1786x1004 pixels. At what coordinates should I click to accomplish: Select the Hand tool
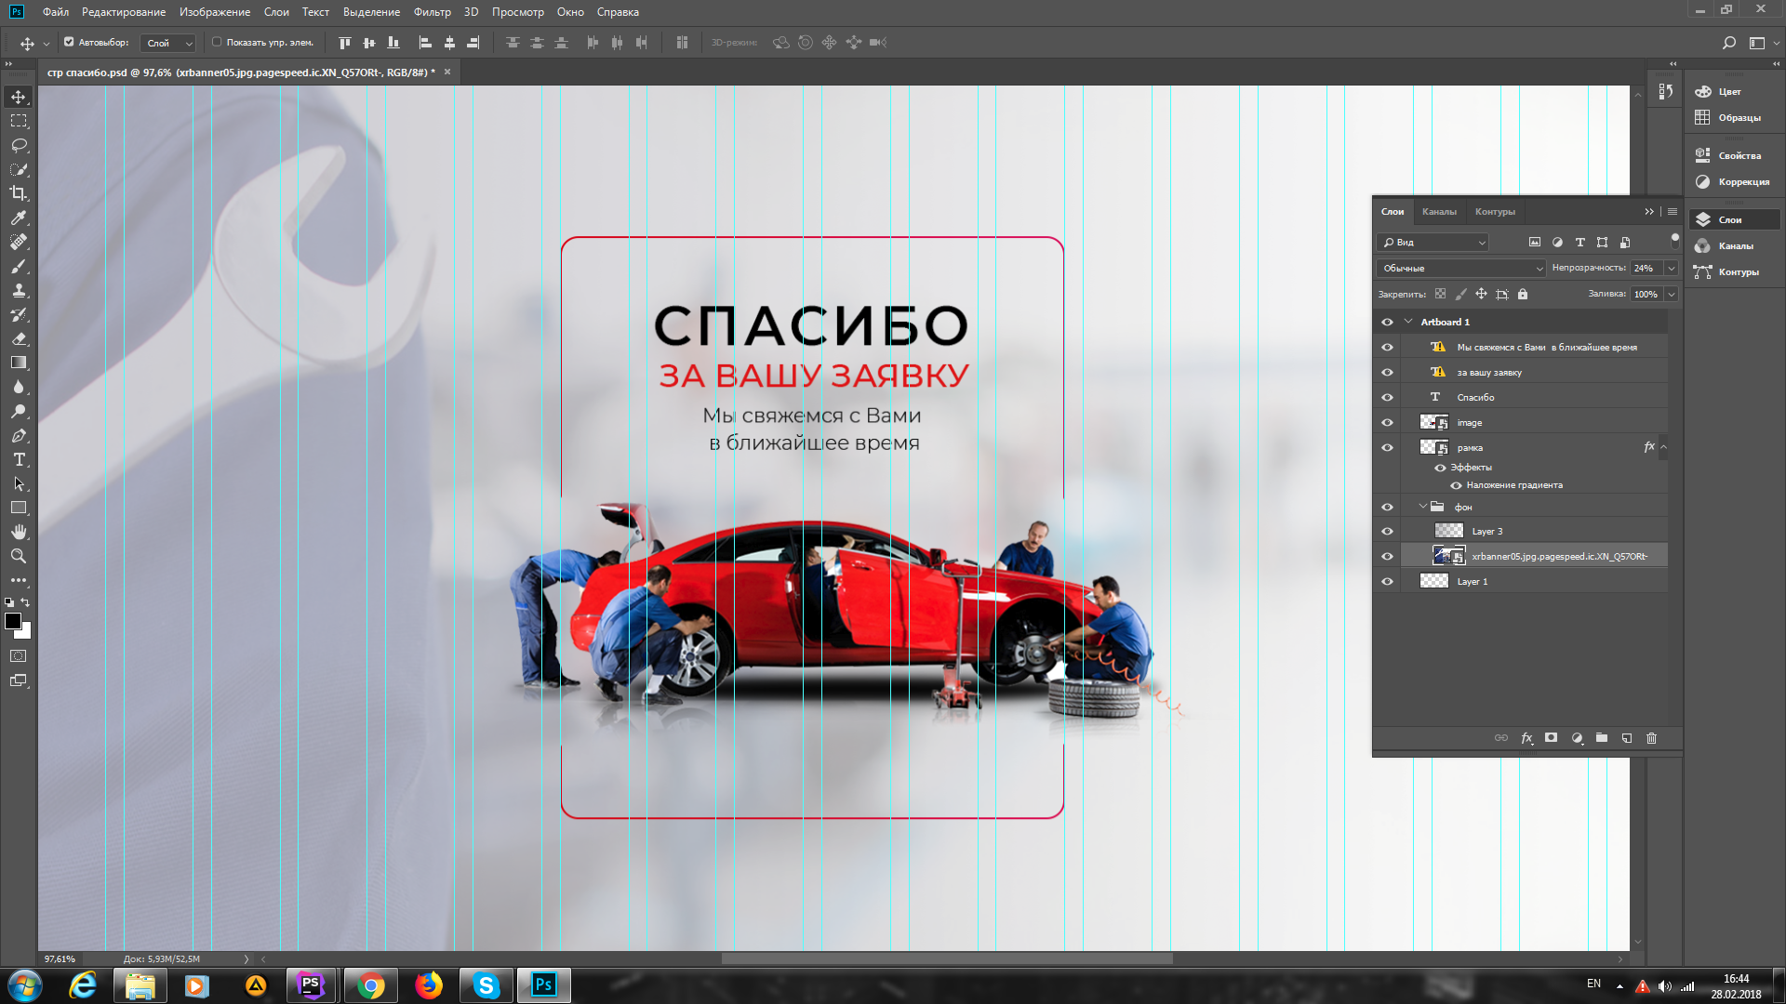pos(19,532)
